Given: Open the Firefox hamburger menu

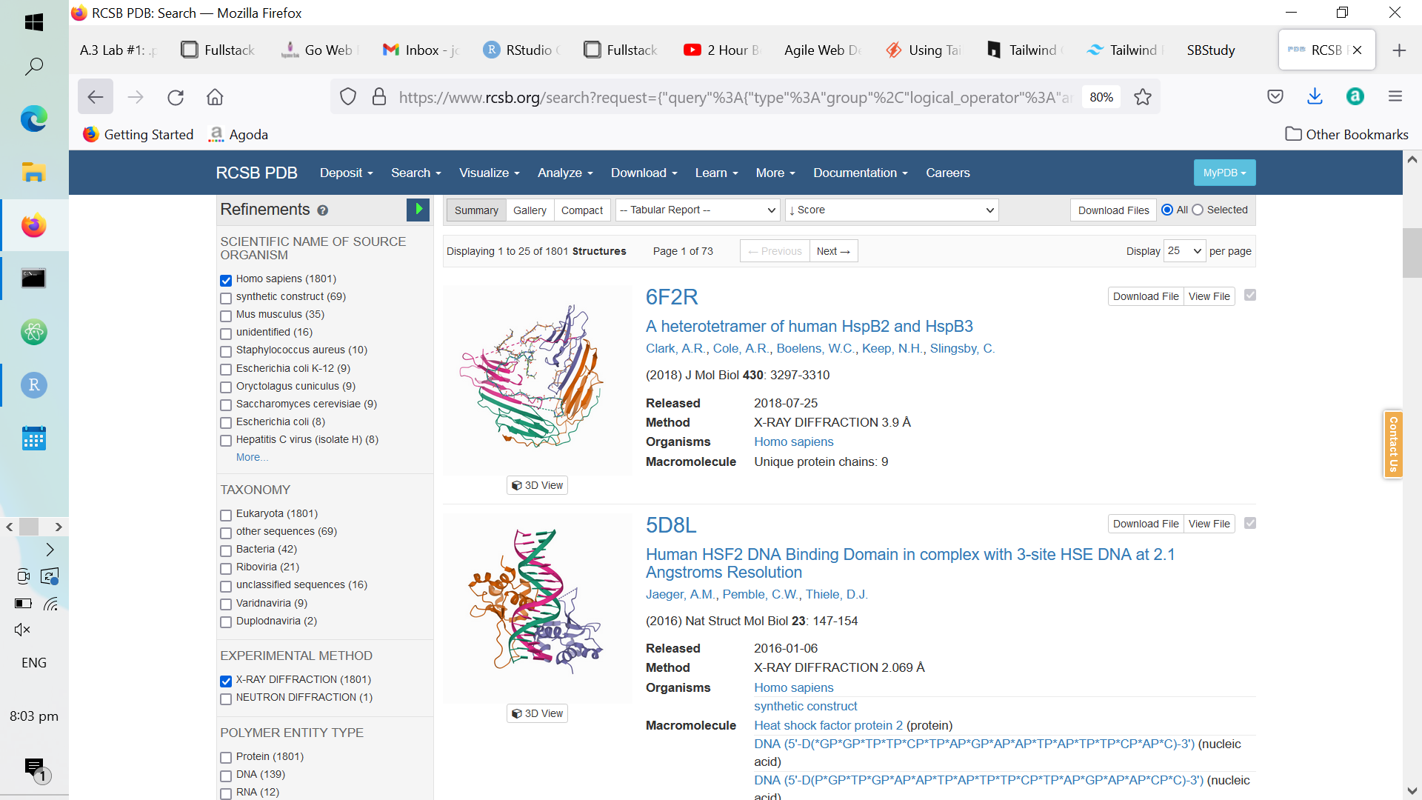Looking at the screenshot, I should (x=1395, y=96).
